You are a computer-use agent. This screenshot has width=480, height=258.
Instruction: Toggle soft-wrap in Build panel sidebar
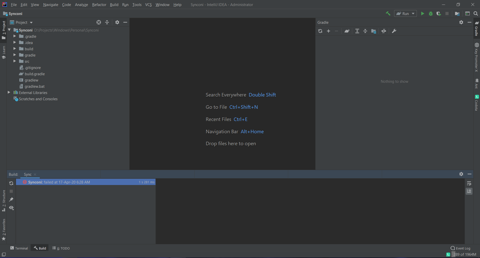[x=469, y=183]
